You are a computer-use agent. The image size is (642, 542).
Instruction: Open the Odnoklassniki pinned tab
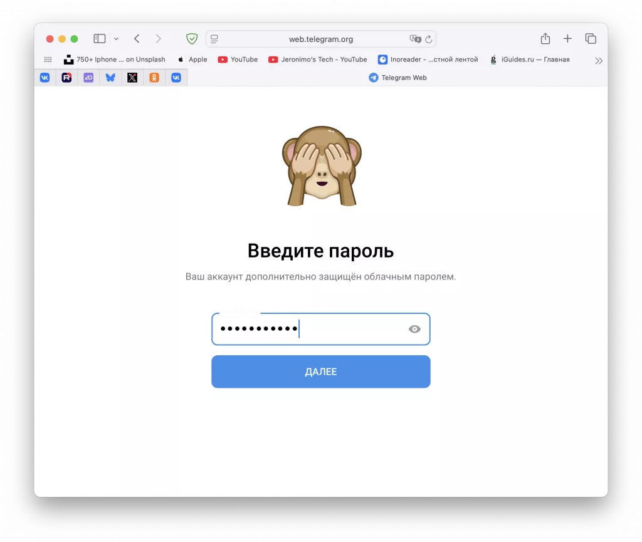tap(154, 77)
